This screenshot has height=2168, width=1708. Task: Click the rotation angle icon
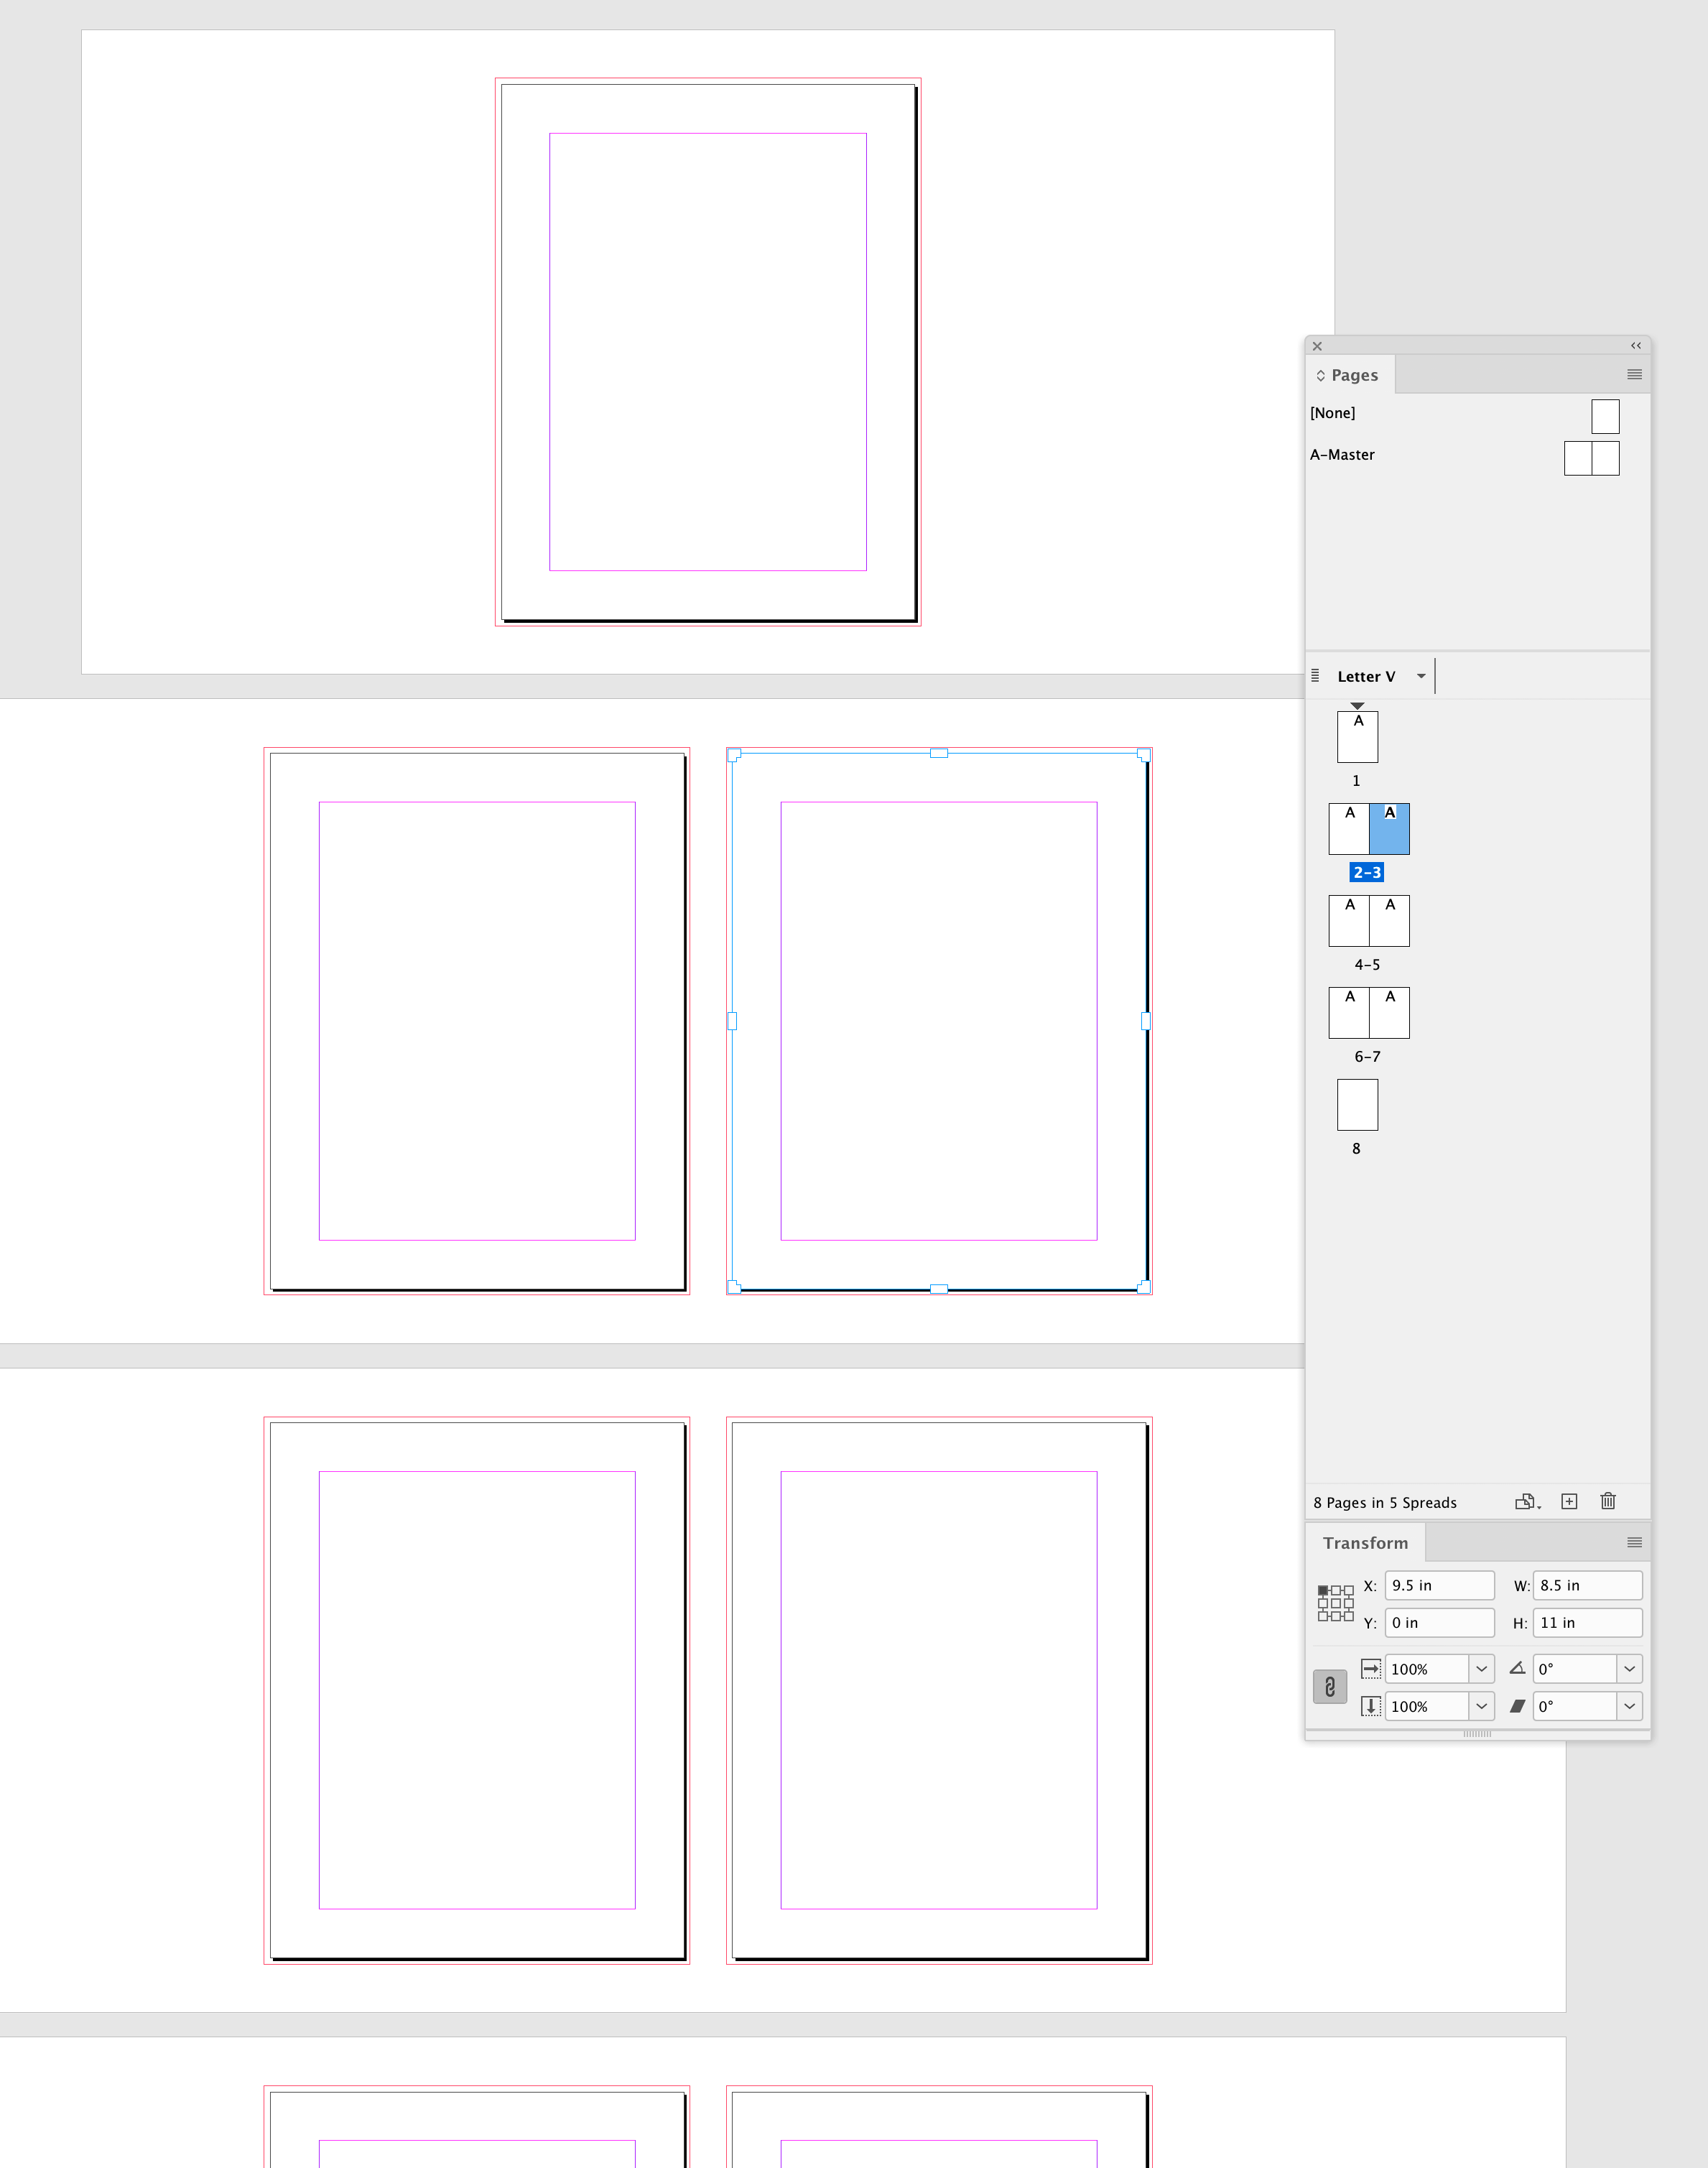tap(1517, 1668)
